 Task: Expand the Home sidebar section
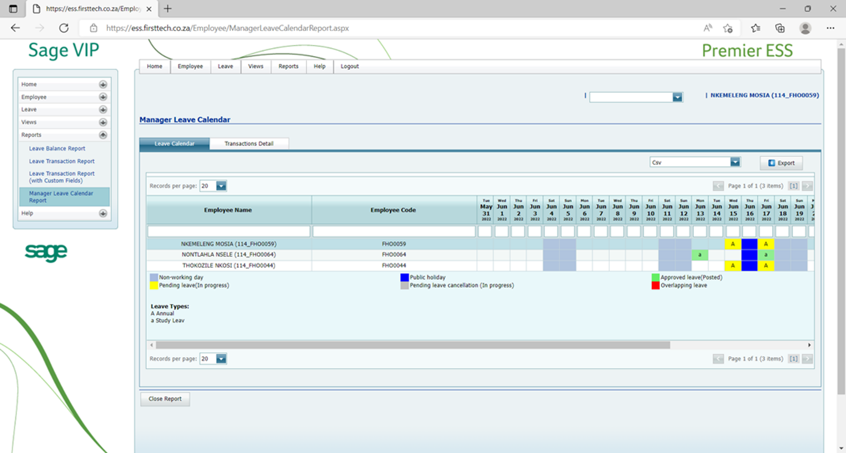(103, 85)
